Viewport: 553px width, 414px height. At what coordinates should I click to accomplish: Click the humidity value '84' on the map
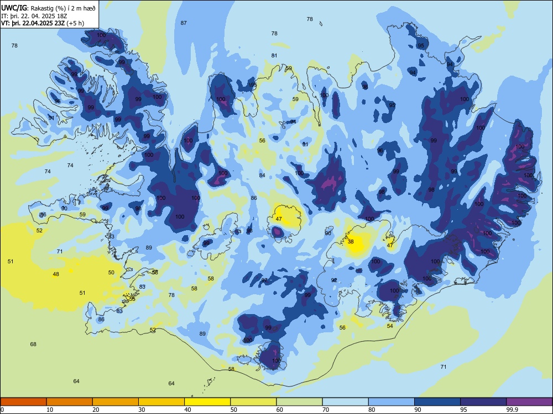[262, 176]
